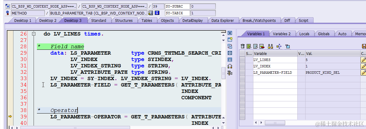
Task: Click the empty variable cell below LS_PARAMETER-FIELD
Action: pyautogui.click(x=275, y=79)
